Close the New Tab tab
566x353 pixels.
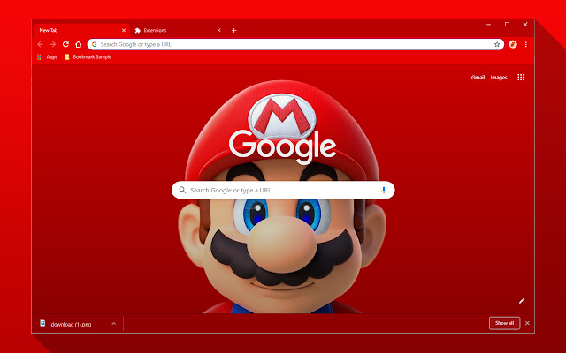pos(124,30)
